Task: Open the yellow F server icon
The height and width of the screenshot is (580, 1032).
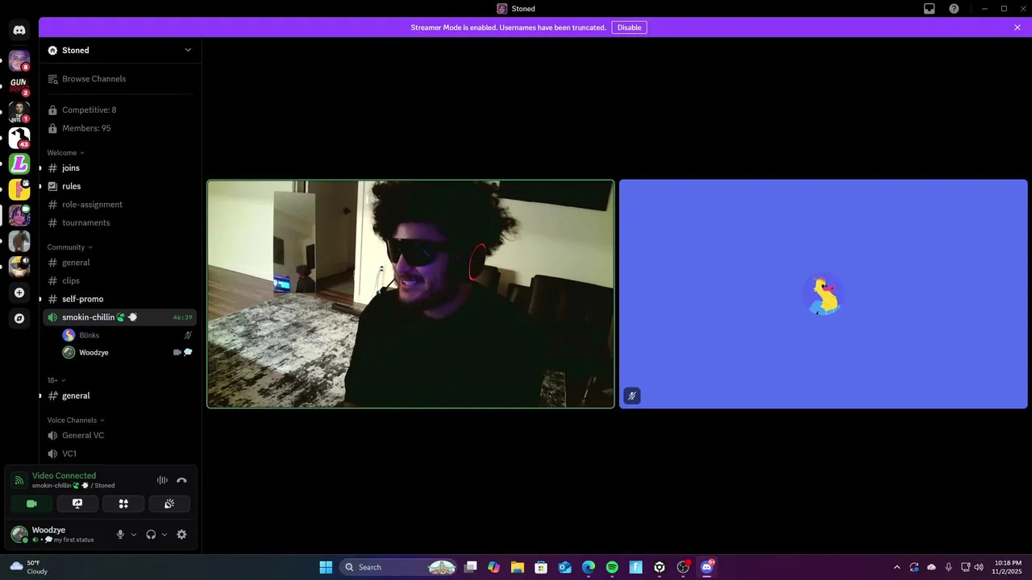Action: tap(19, 190)
